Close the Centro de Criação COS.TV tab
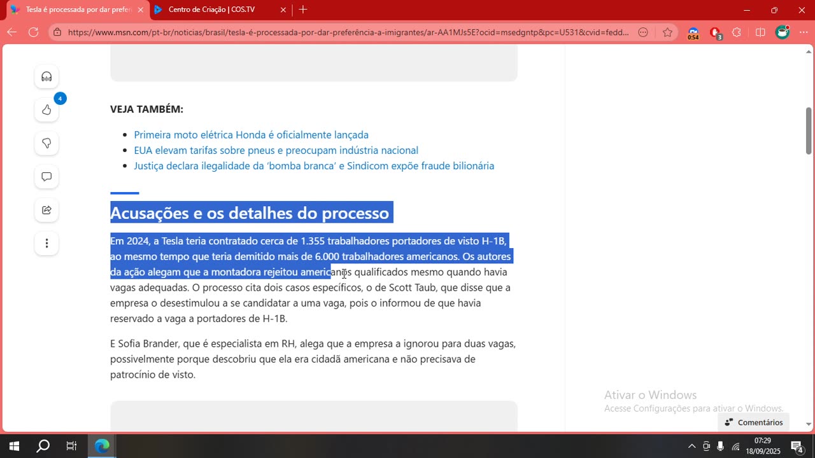Screen dimensions: 815x458 [x=283, y=10]
